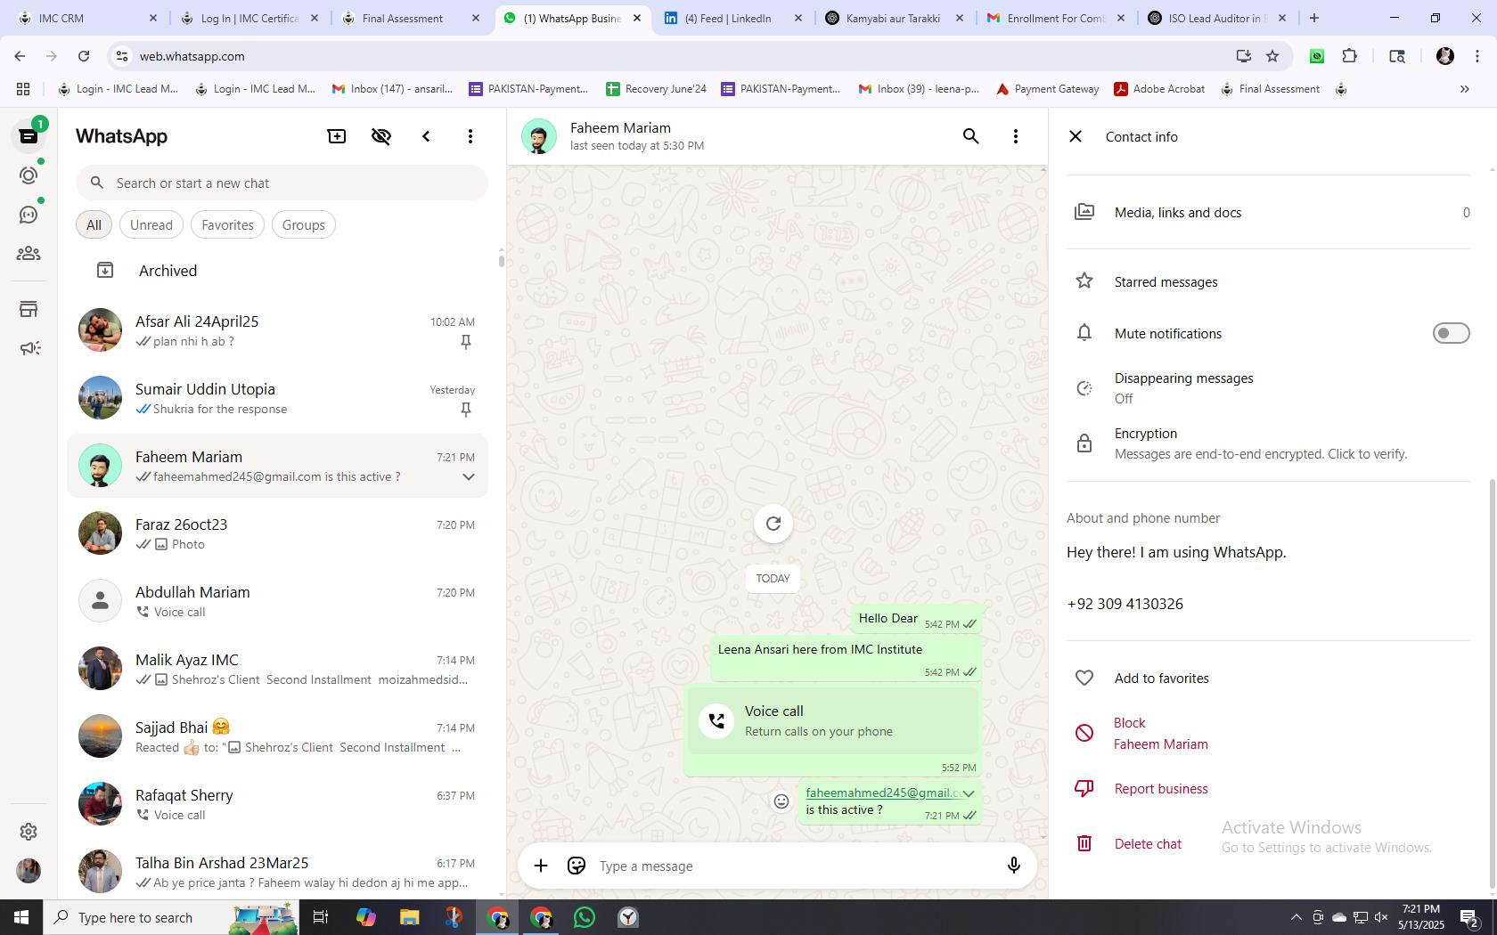The width and height of the screenshot is (1497, 935).
Task: Click the contact info panel scrollbar
Action: point(1492,684)
